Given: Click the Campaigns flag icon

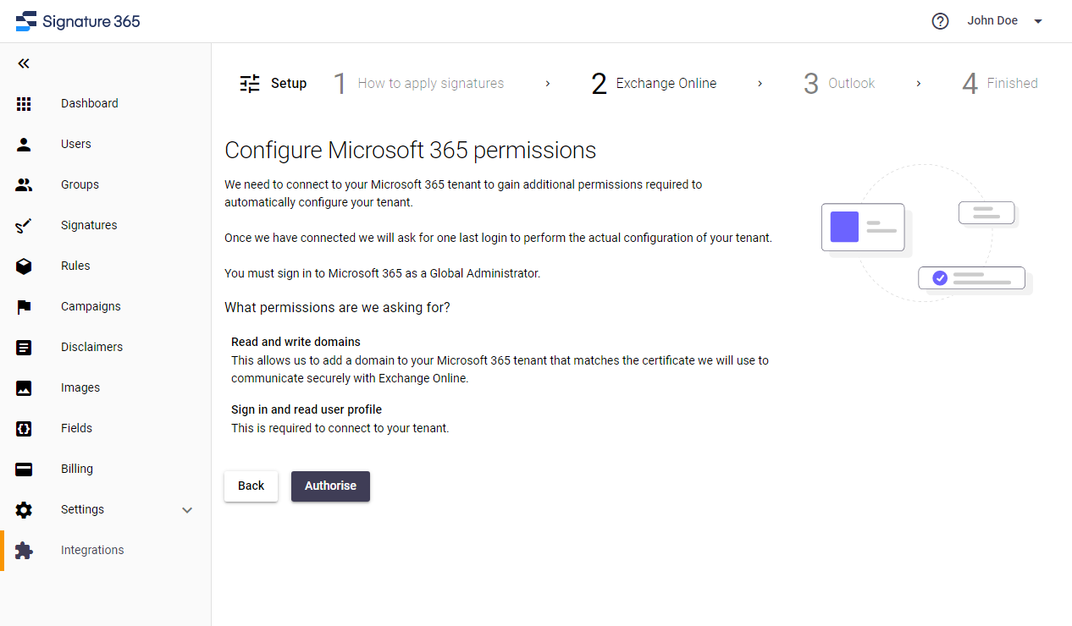Looking at the screenshot, I should click(24, 306).
